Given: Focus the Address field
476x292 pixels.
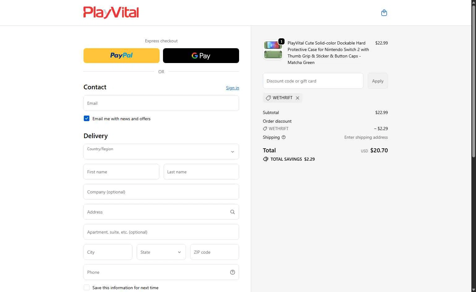Looking at the screenshot, I should 161,212.
